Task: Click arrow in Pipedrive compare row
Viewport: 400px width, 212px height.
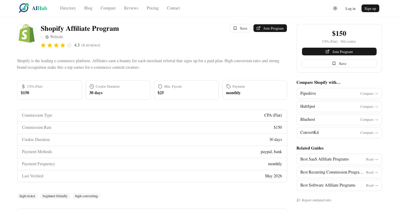Action: pyautogui.click(x=376, y=94)
